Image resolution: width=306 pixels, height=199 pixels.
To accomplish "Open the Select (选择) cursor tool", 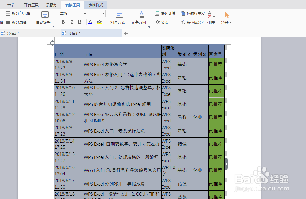I will pyautogui.click(x=226, y=18).
